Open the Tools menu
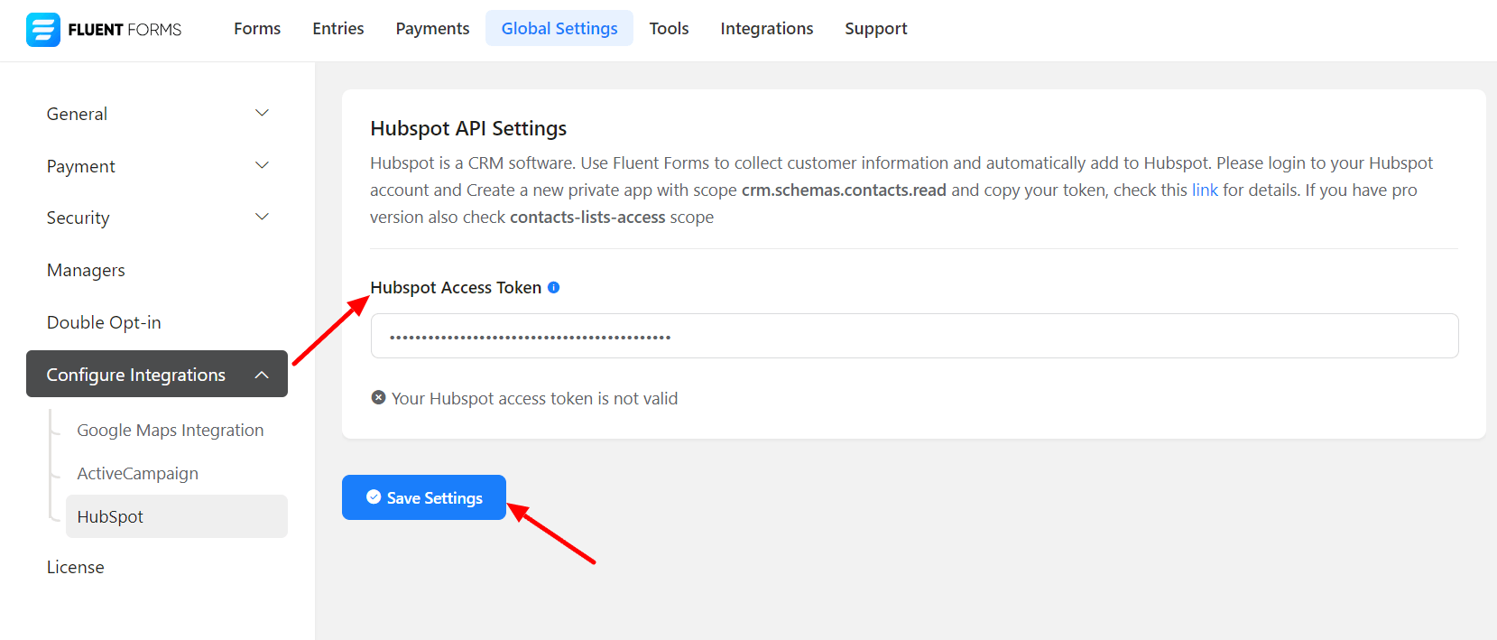The image size is (1497, 640). (x=669, y=29)
